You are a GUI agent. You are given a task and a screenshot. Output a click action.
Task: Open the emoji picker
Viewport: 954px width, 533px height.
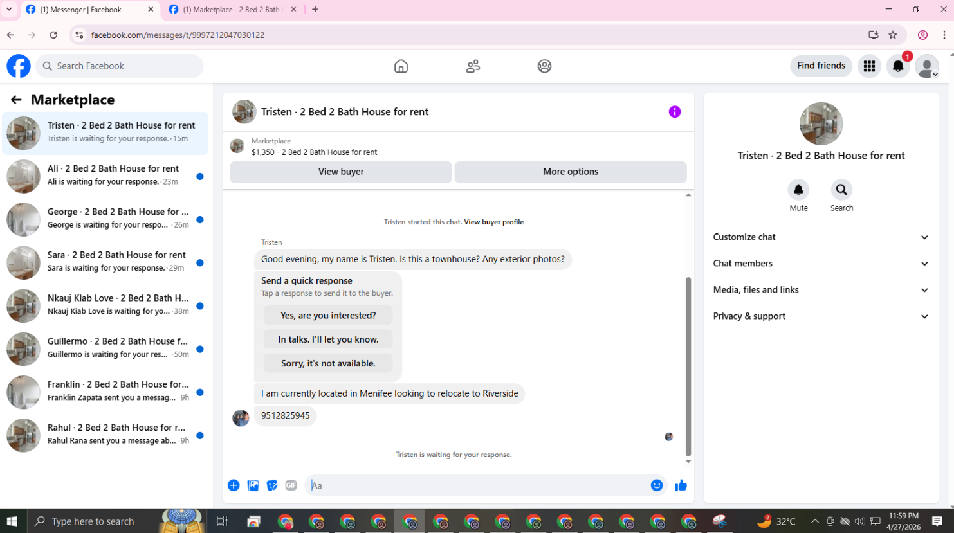click(656, 485)
